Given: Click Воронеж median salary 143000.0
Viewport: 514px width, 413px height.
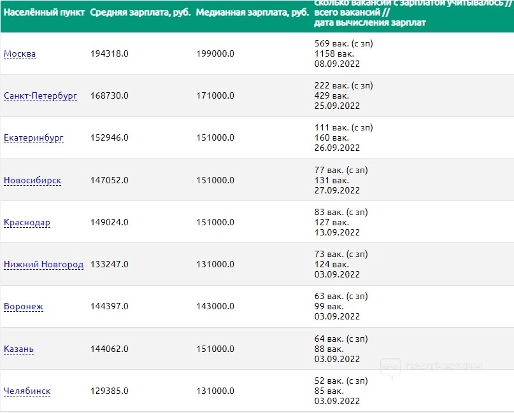Looking at the screenshot, I should click(215, 307).
